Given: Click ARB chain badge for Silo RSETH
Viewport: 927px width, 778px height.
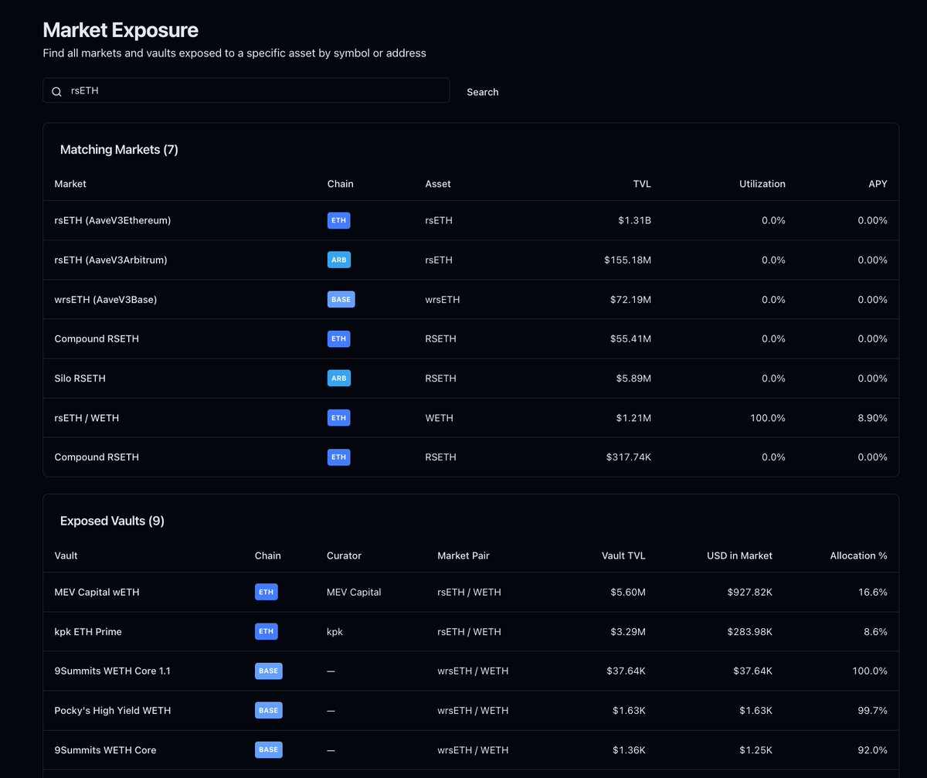Looking at the screenshot, I should click(338, 378).
